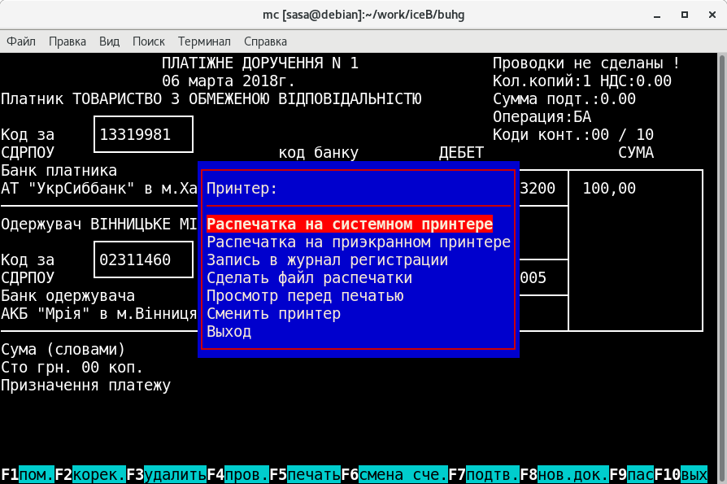Close the terminal window
Image resolution: width=727 pixels, height=484 pixels.
(712, 15)
